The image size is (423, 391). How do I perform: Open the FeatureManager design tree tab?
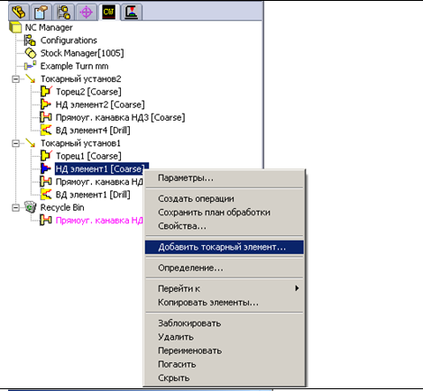coord(19,12)
